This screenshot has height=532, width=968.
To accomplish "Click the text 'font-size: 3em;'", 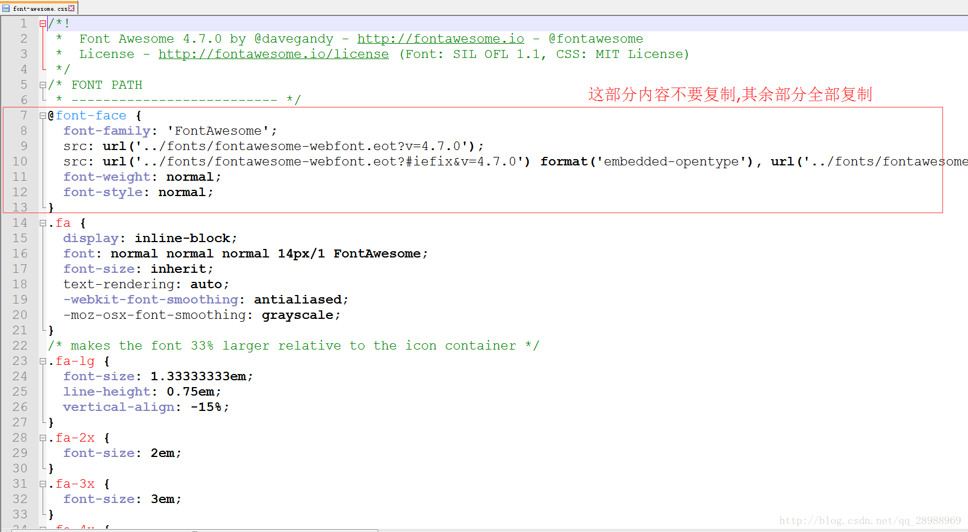I will [122, 499].
